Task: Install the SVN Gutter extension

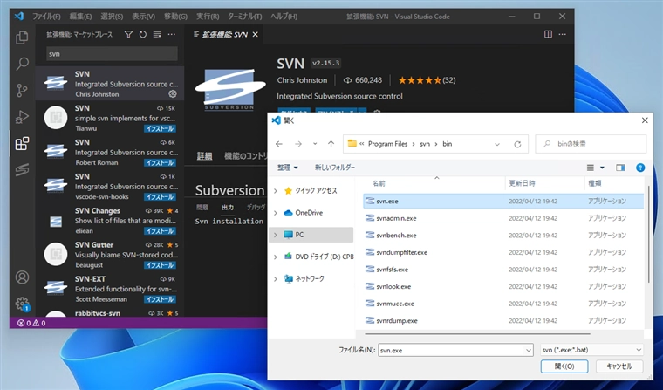Action: pyautogui.click(x=160, y=265)
